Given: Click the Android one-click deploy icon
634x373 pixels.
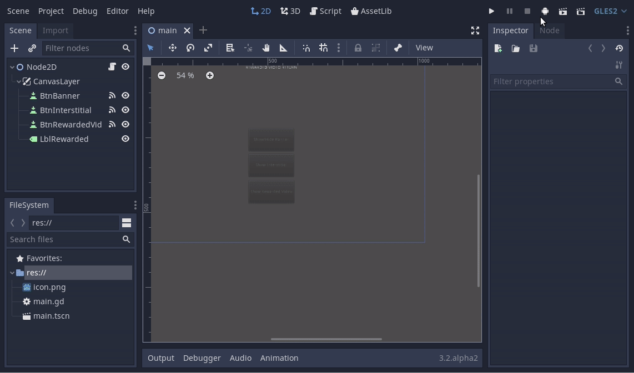Looking at the screenshot, I should click(x=545, y=11).
